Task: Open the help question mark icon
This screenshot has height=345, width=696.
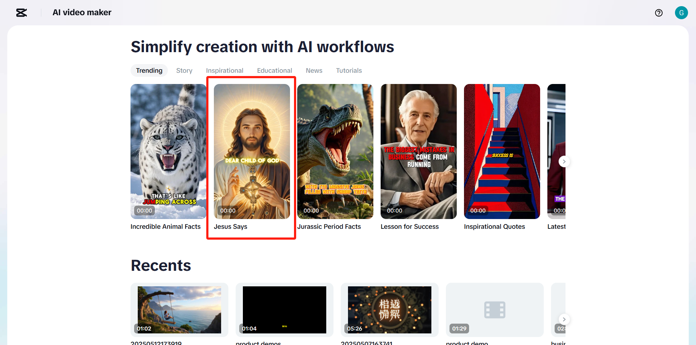Action: 659,13
